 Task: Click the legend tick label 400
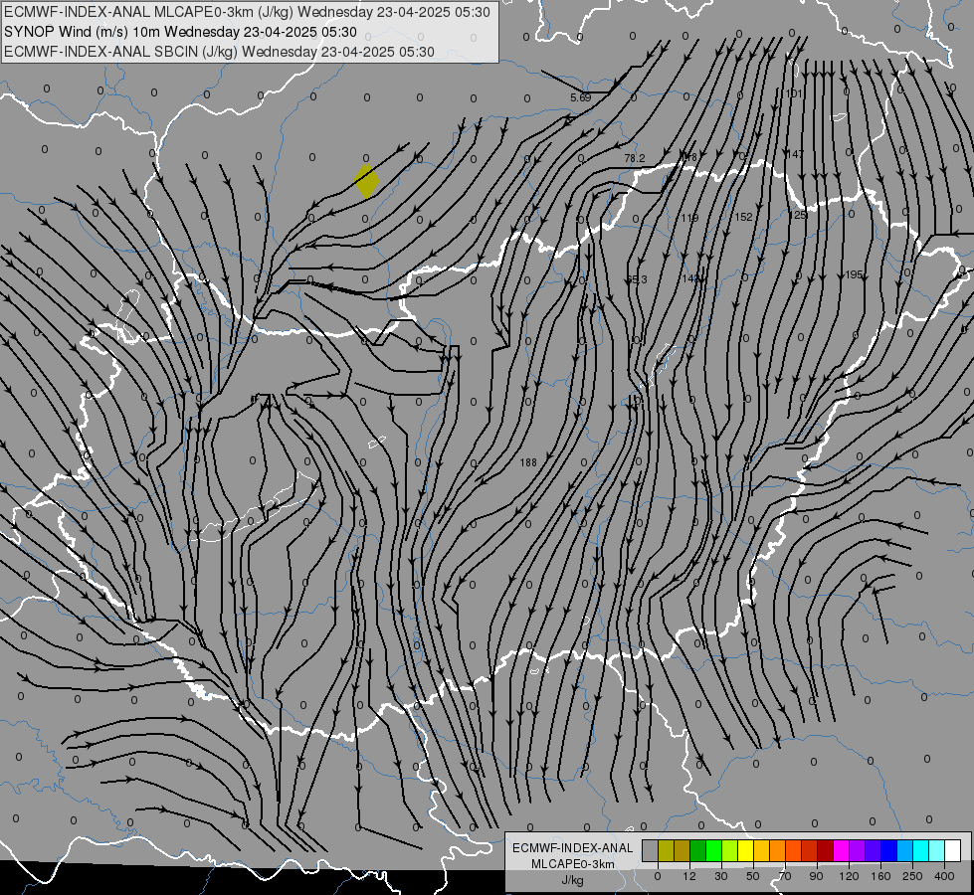[944, 876]
